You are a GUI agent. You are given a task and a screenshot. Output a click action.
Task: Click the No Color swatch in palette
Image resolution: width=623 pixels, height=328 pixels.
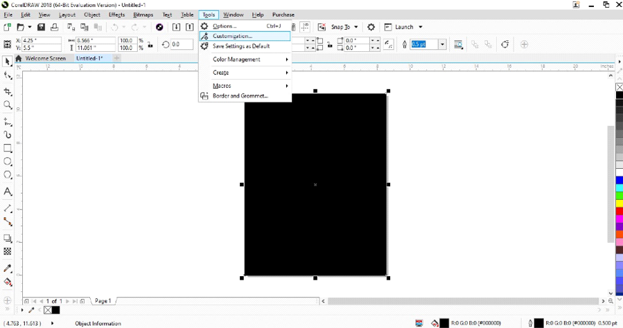click(619, 87)
